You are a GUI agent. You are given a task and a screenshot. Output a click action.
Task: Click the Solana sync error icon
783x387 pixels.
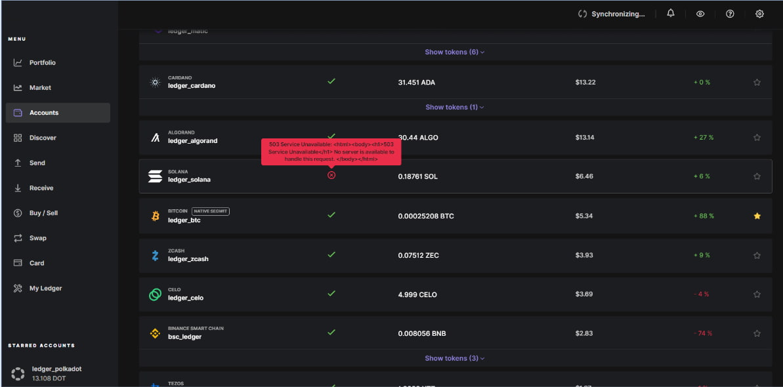(x=331, y=175)
